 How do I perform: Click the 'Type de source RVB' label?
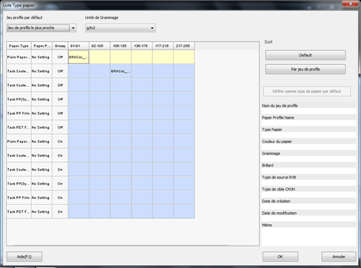pyautogui.click(x=279, y=177)
